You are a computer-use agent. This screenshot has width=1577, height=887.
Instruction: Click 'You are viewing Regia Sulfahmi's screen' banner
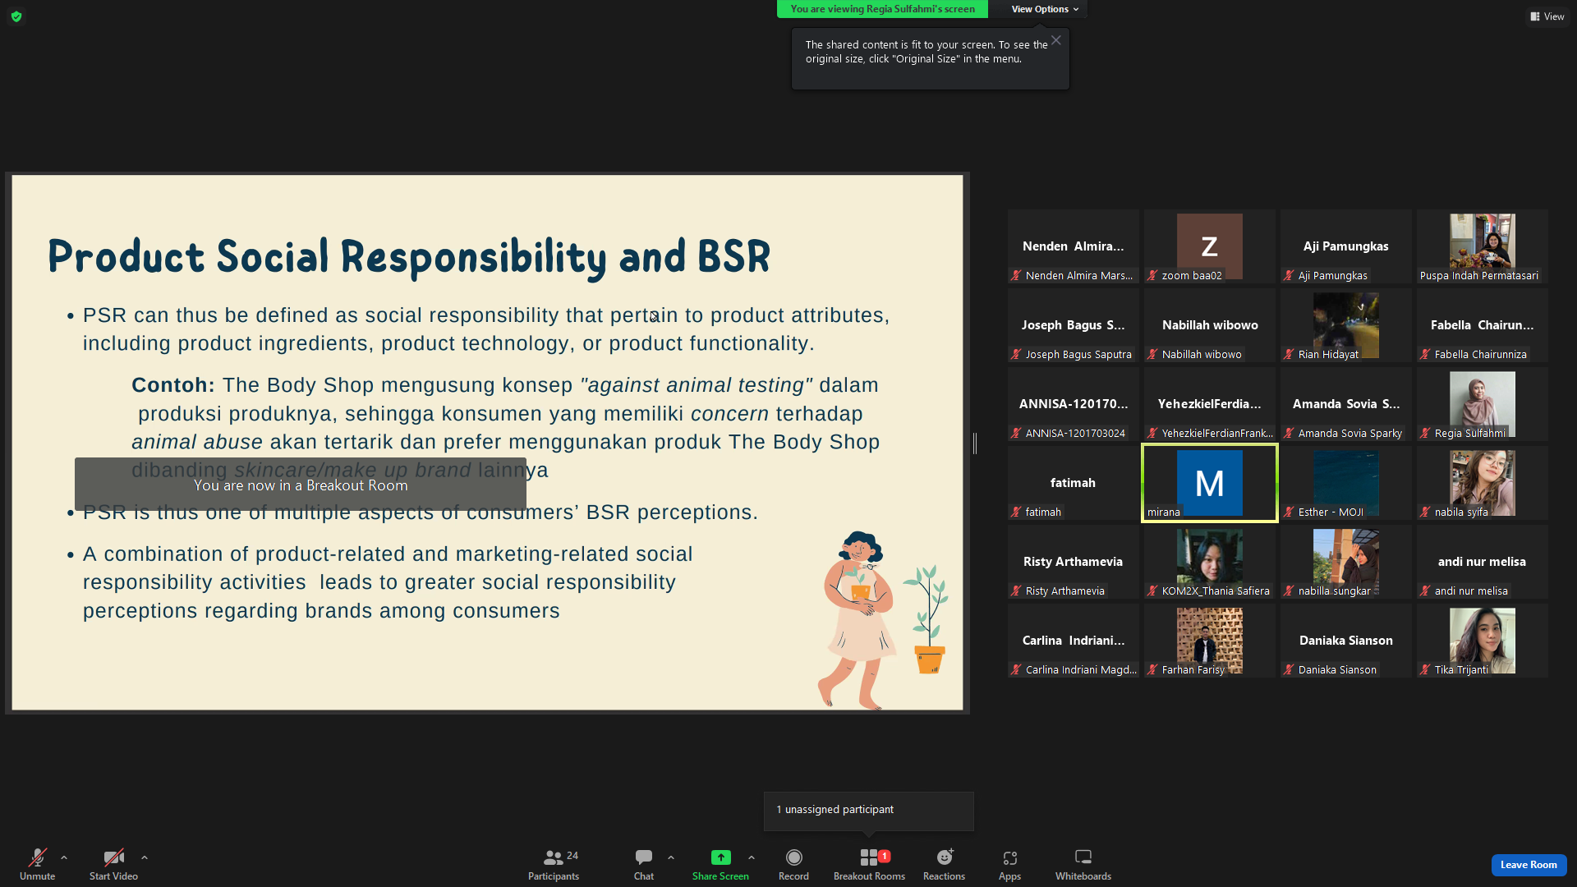click(x=883, y=9)
